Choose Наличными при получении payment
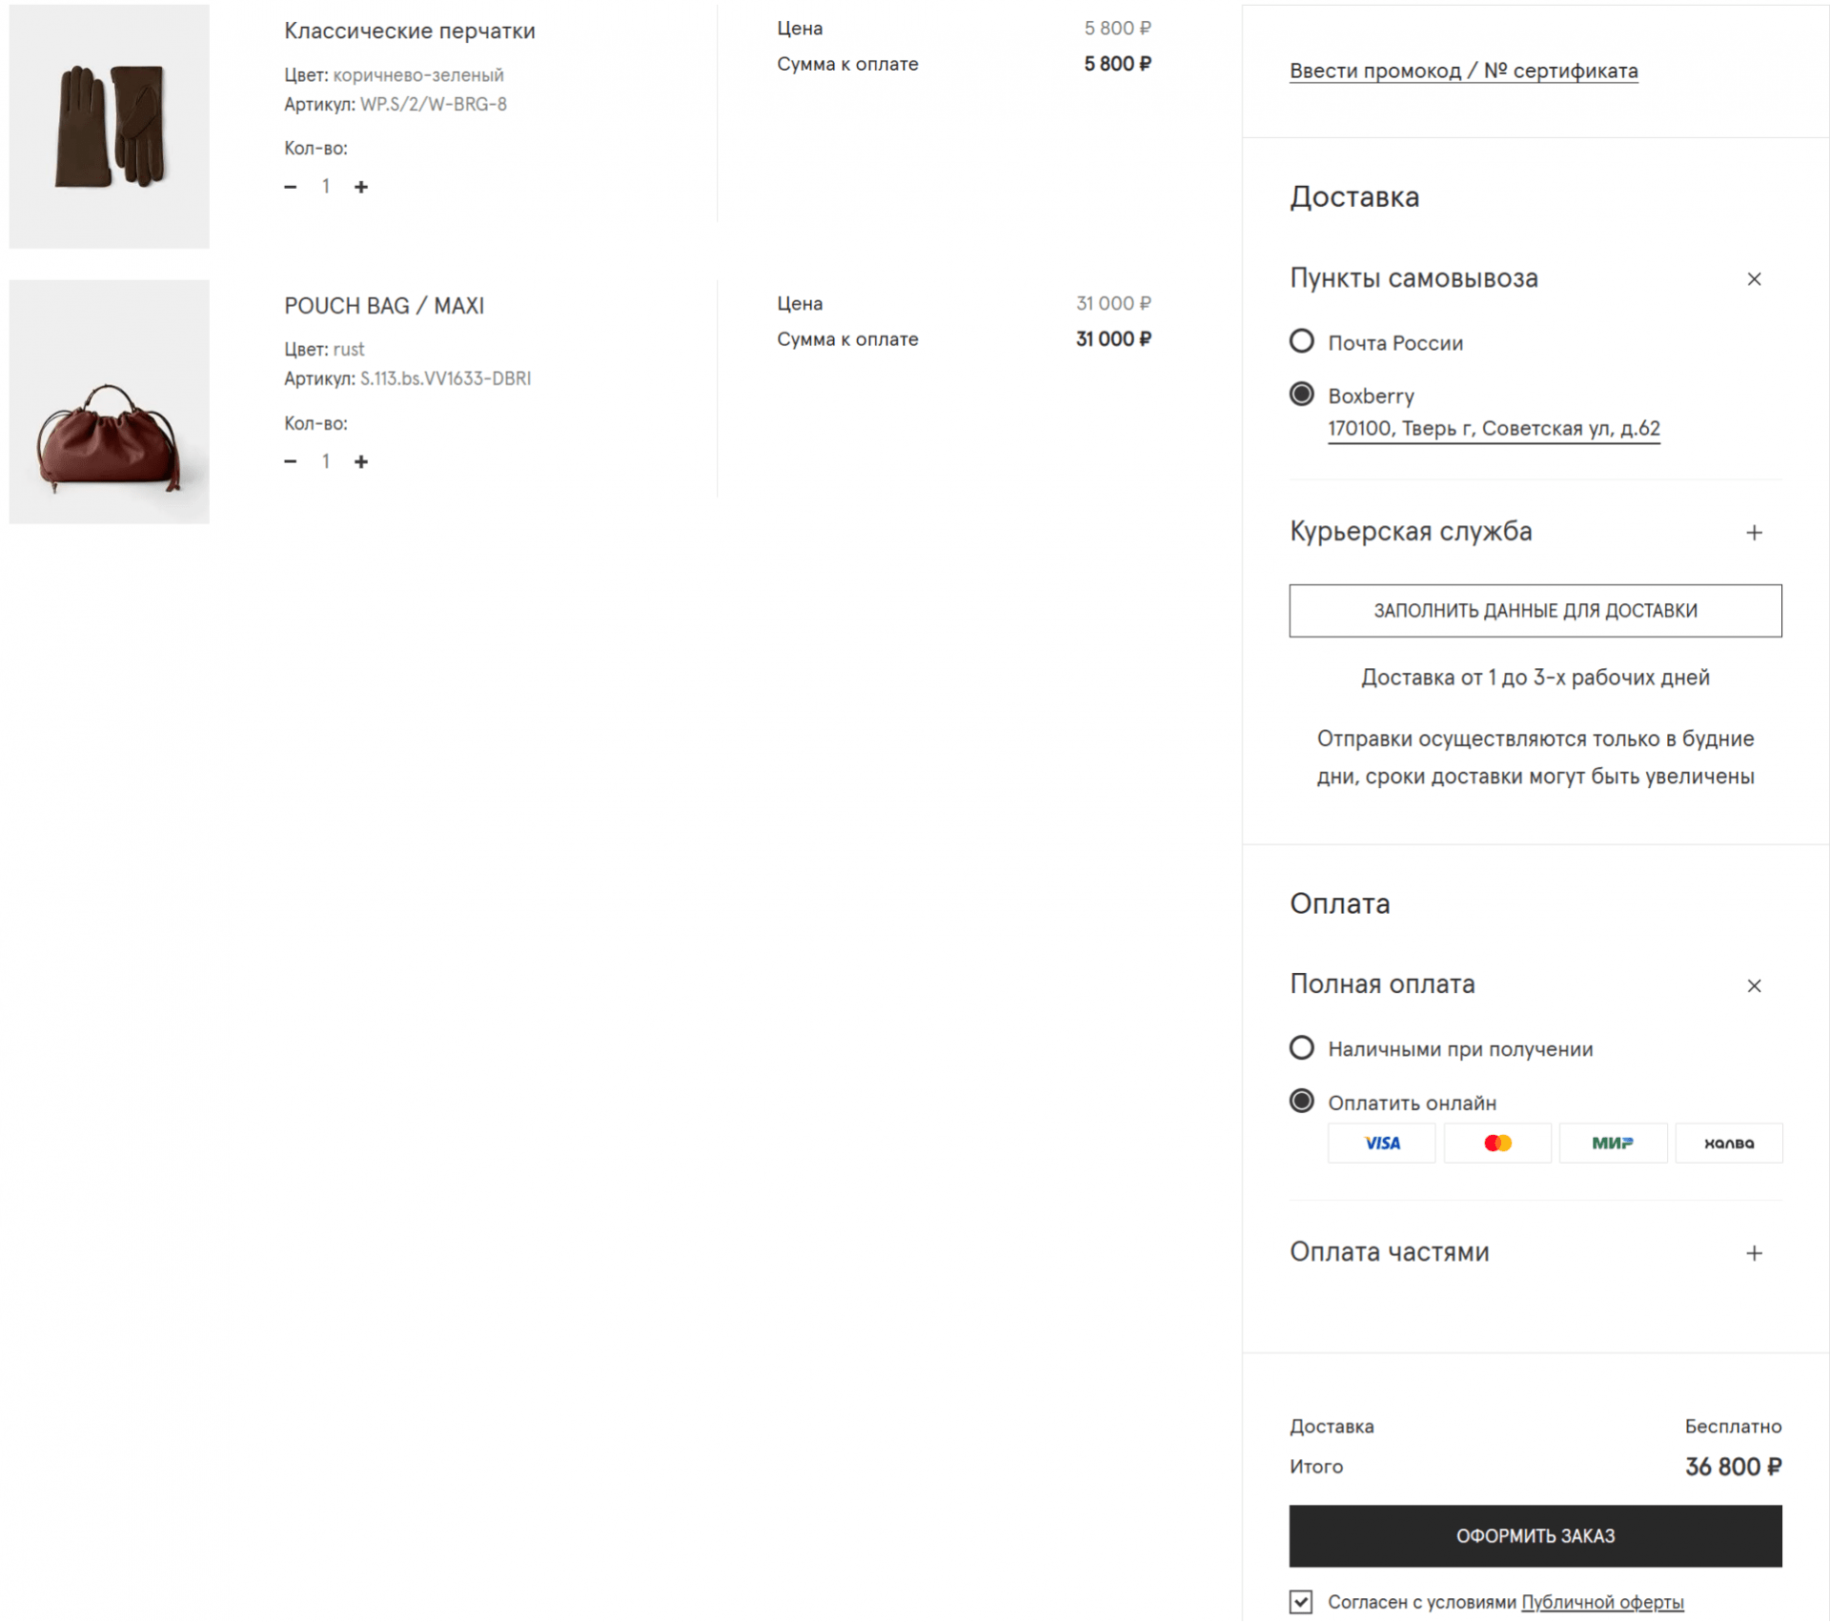The image size is (1830, 1622). pos(1302,1048)
